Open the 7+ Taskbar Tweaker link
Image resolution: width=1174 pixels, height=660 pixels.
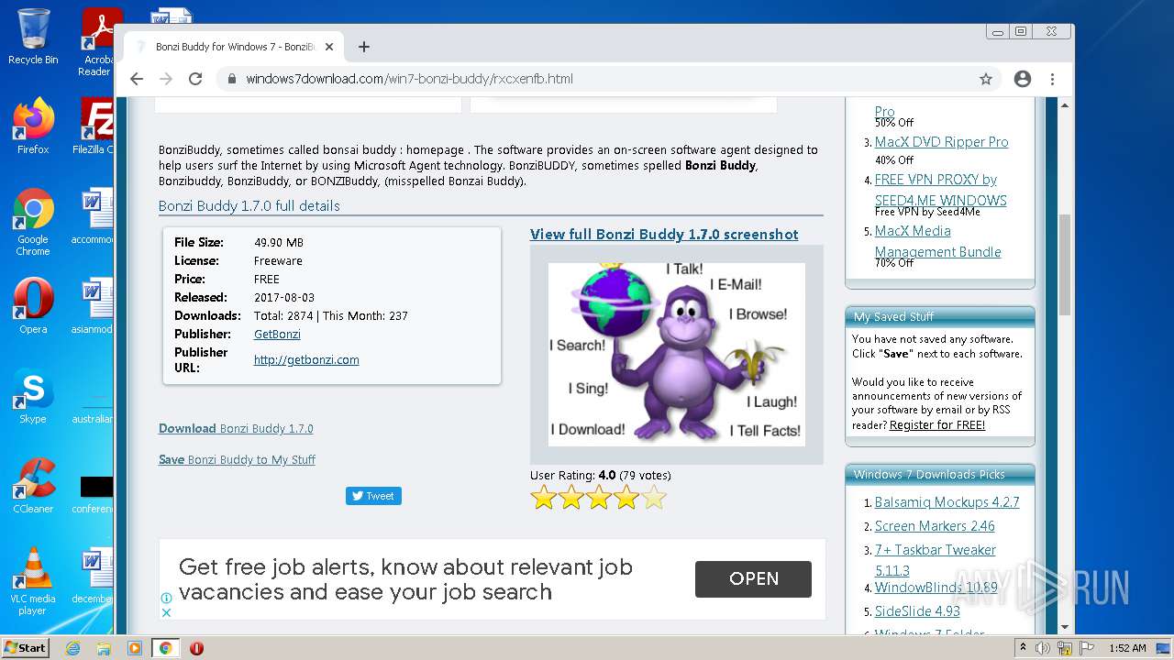(x=936, y=559)
